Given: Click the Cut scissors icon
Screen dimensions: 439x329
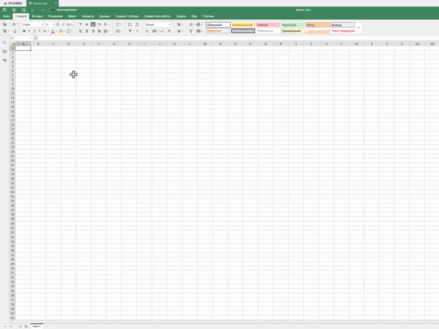Looking at the screenshot, I should coord(15,25).
